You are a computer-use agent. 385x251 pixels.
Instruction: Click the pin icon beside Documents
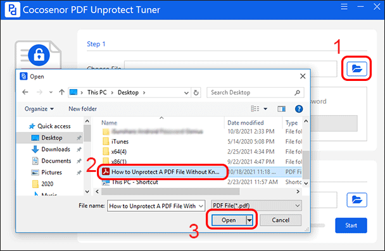tap(79, 161)
